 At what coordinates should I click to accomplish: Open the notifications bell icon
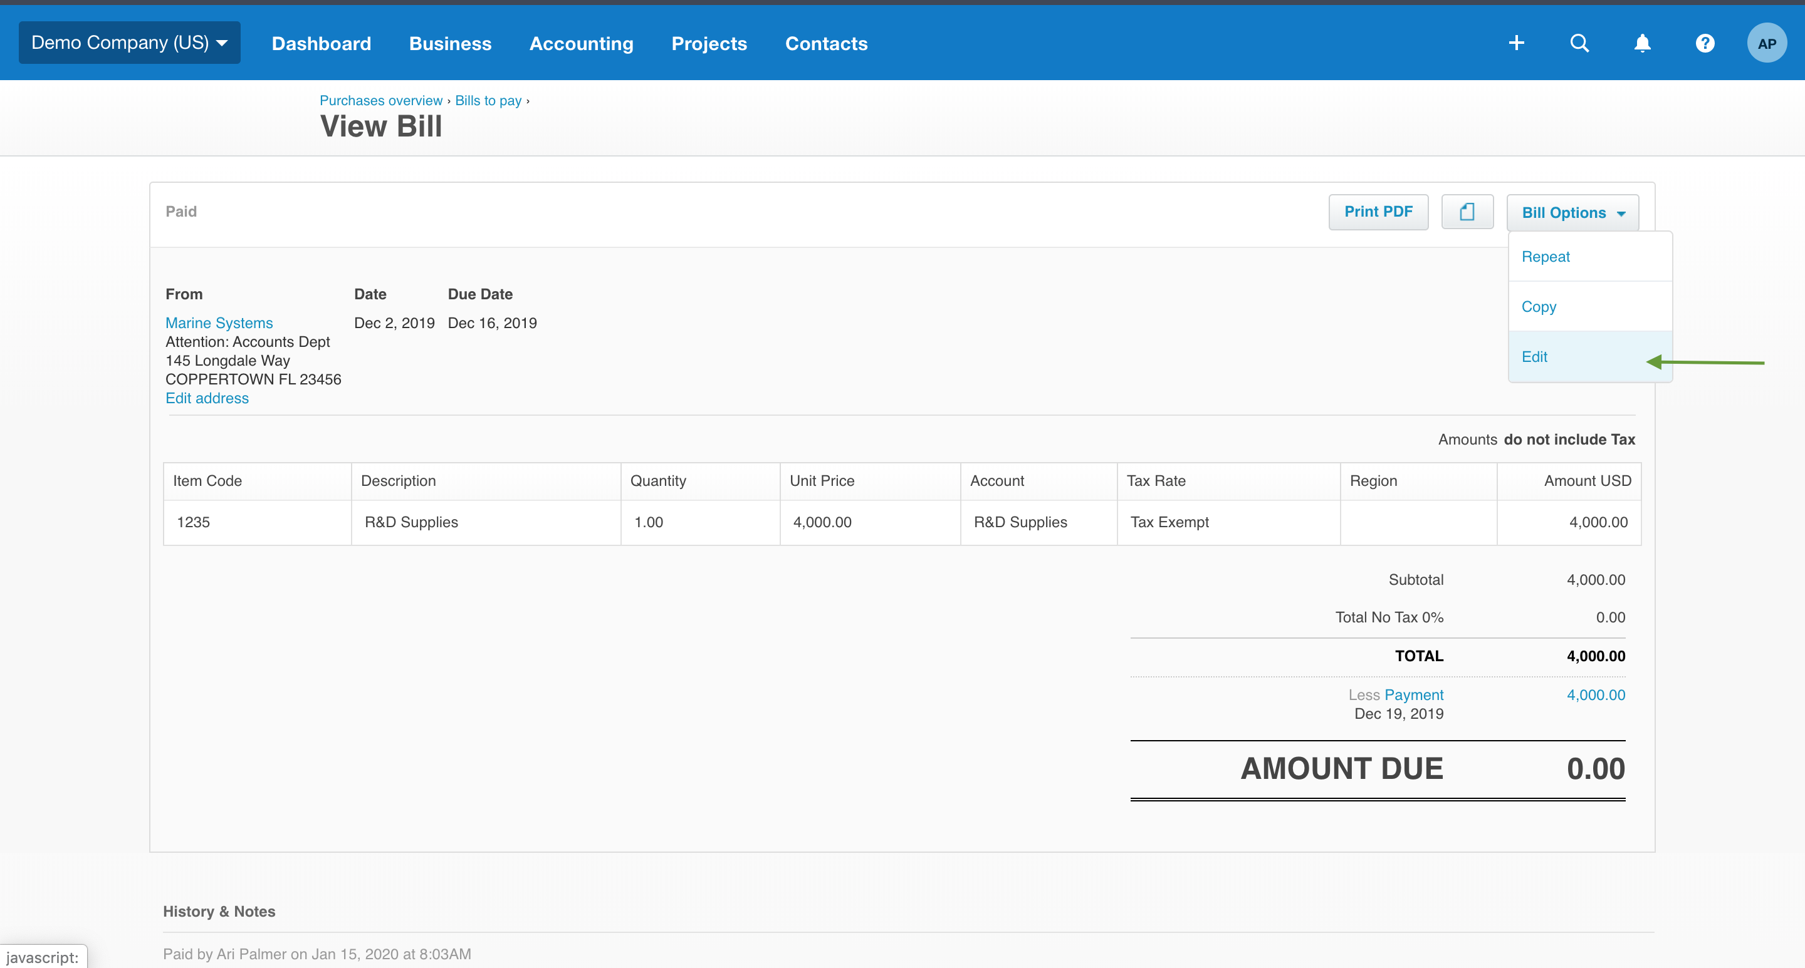[x=1642, y=43]
